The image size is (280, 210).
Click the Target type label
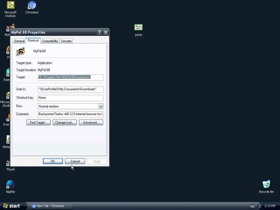[x=24, y=63]
